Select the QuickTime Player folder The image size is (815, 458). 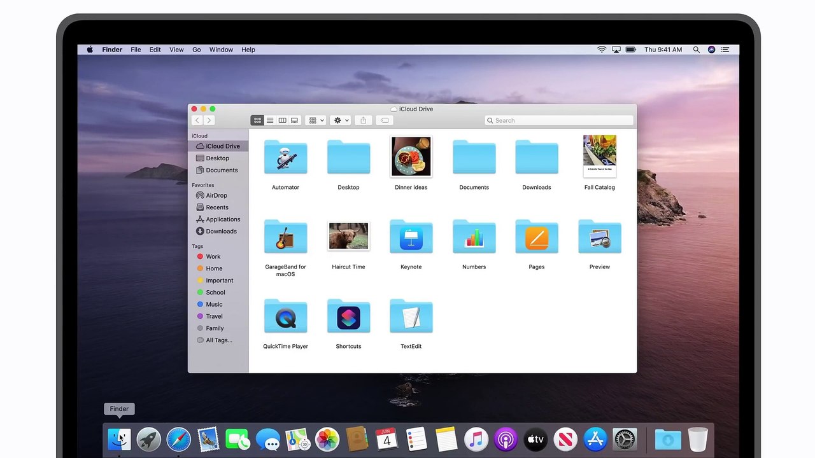pyautogui.click(x=285, y=316)
